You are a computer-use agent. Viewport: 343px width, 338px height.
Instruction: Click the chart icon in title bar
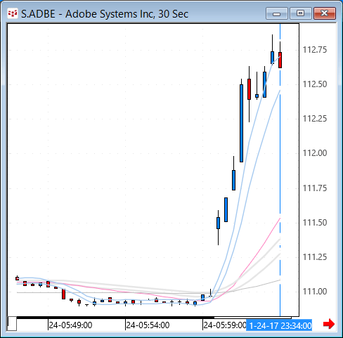pos(12,13)
